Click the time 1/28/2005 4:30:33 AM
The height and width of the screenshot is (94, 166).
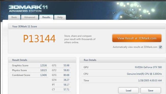tap(150, 80)
